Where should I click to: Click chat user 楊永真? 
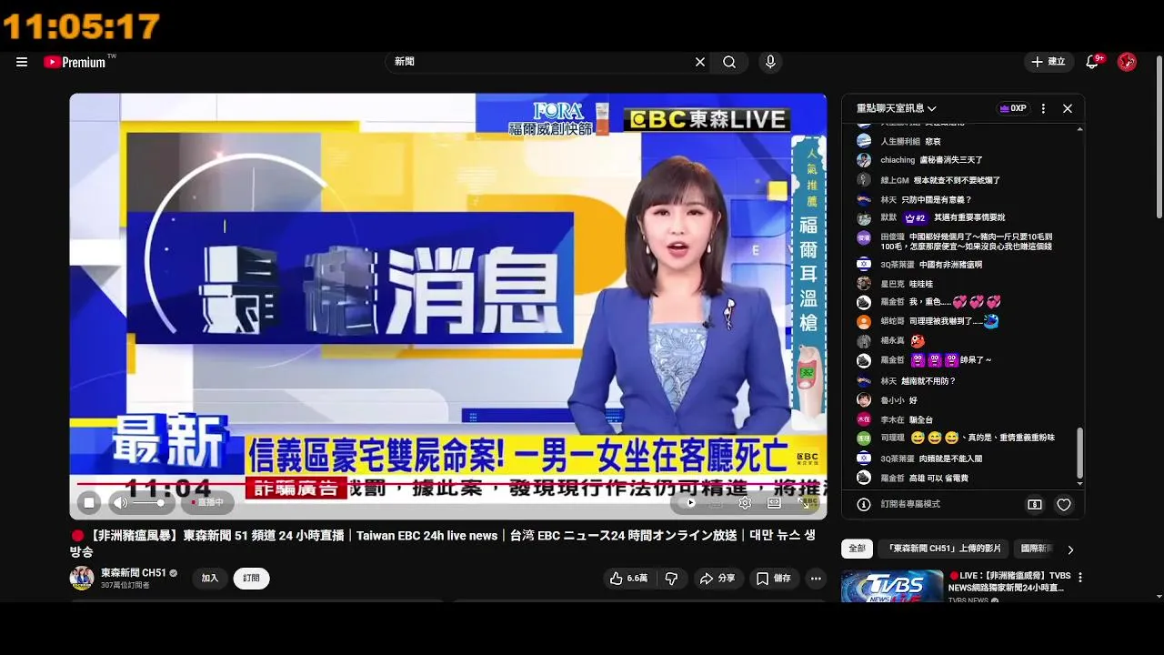[892, 340]
